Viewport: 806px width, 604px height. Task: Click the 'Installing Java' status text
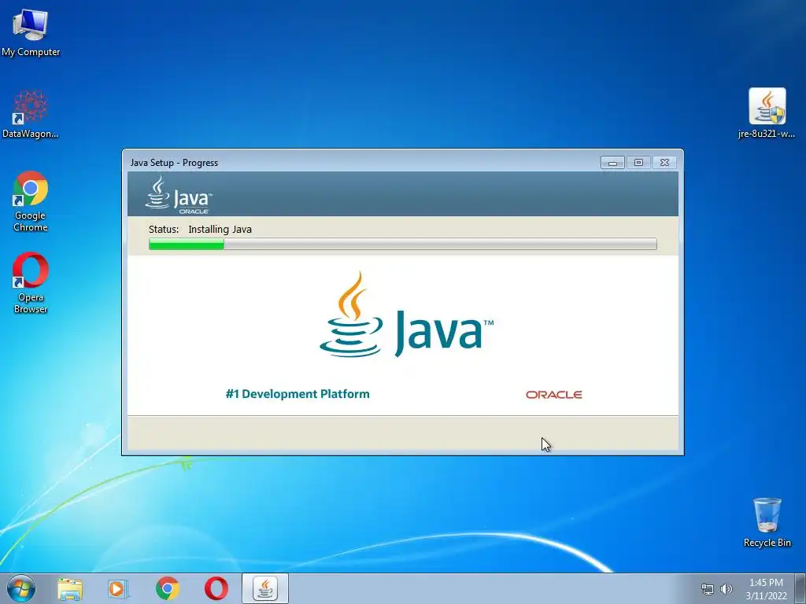[x=220, y=230]
